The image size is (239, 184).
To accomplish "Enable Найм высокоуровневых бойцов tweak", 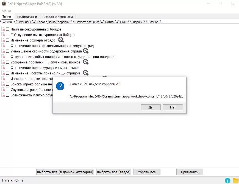I will 7,29.
